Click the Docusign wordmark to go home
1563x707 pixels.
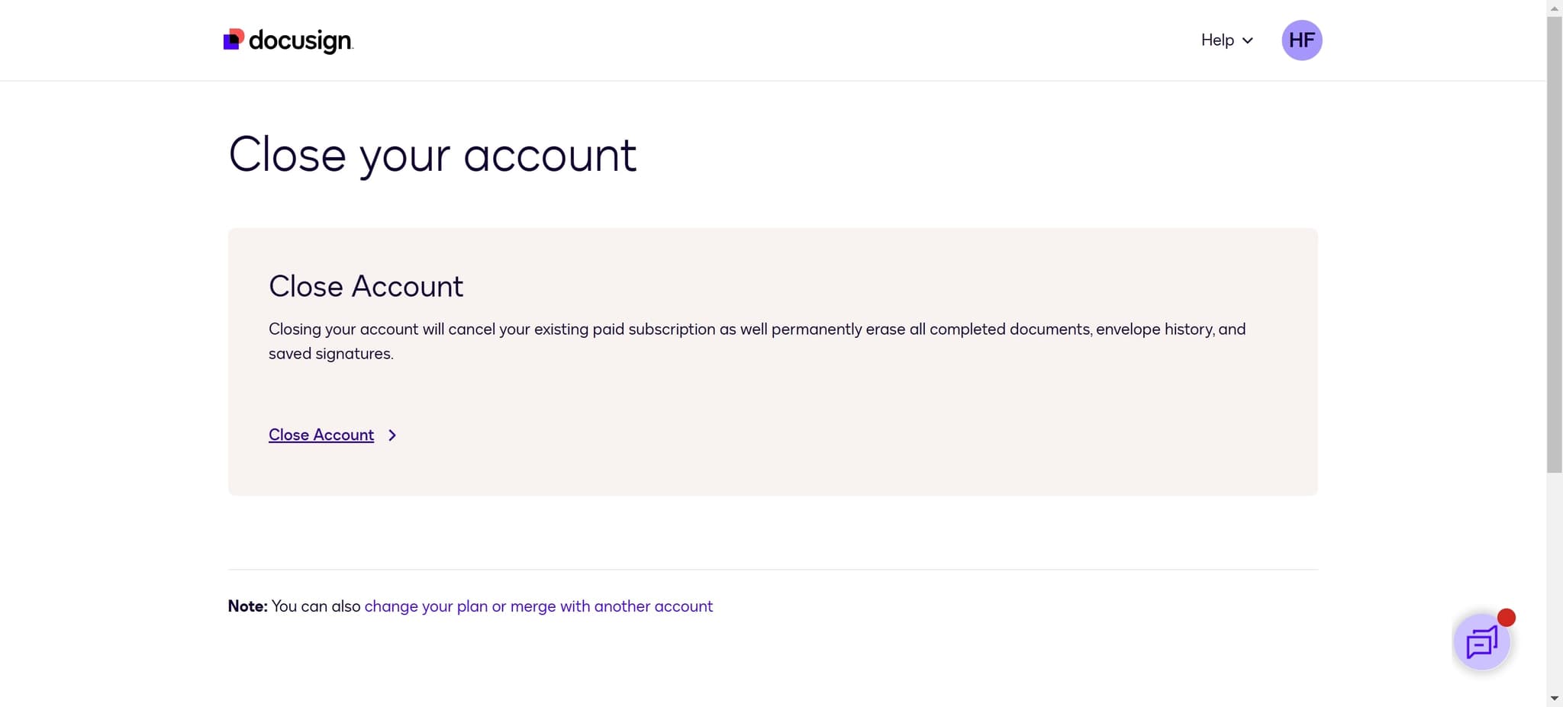tap(301, 41)
